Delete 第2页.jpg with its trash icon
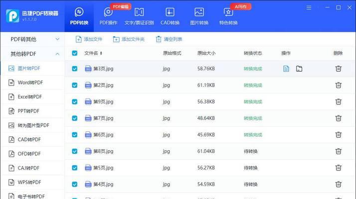This screenshot has width=356, height=199. pyautogui.click(x=338, y=85)
